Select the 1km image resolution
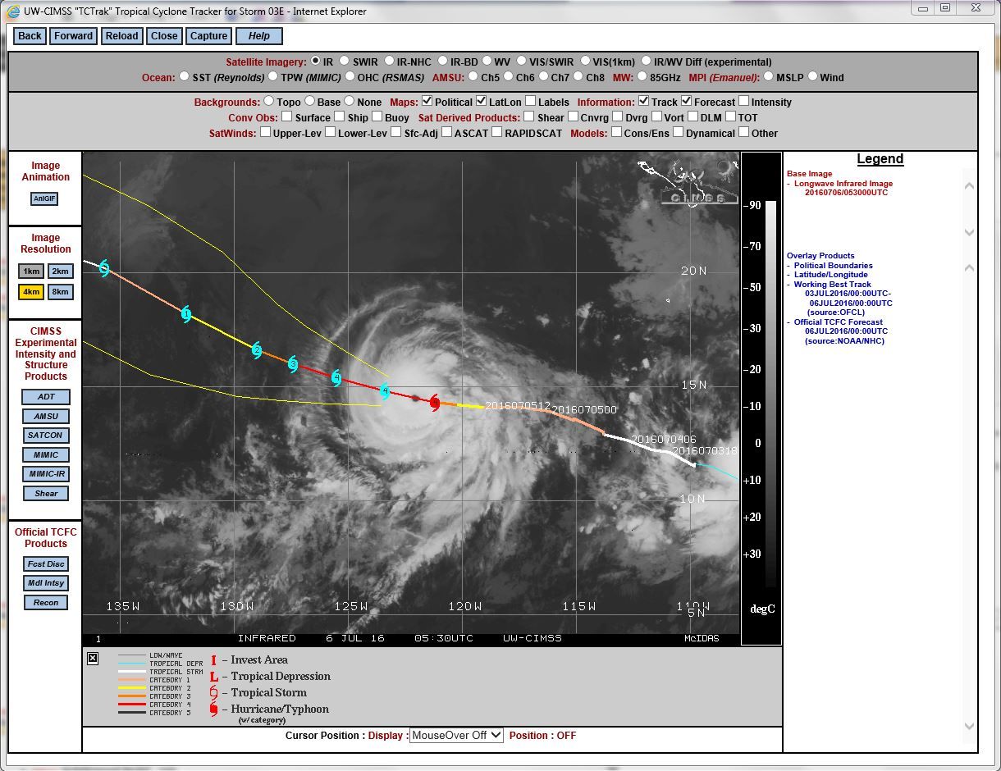Image resolution: width=1001 pixels, height=771 pixels. (x=31, y=271)
